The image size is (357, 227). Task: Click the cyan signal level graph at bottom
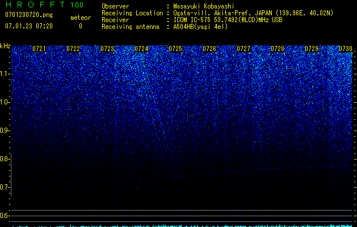[x=182, y=226]
